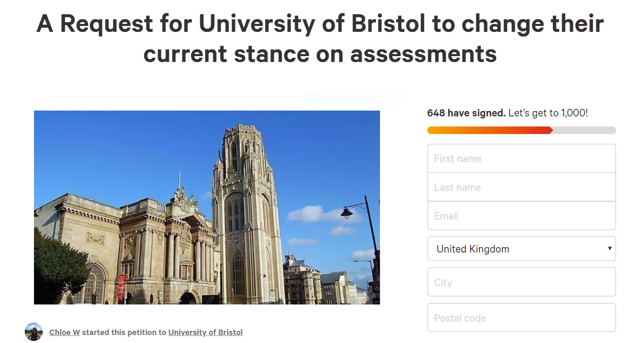Focus the Postal code field
Viewport: 627px width, 343px height.
521,318
